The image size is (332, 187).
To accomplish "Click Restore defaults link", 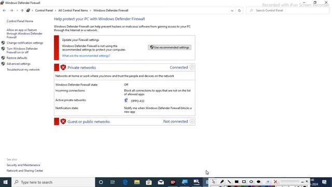I will (17, 58).
